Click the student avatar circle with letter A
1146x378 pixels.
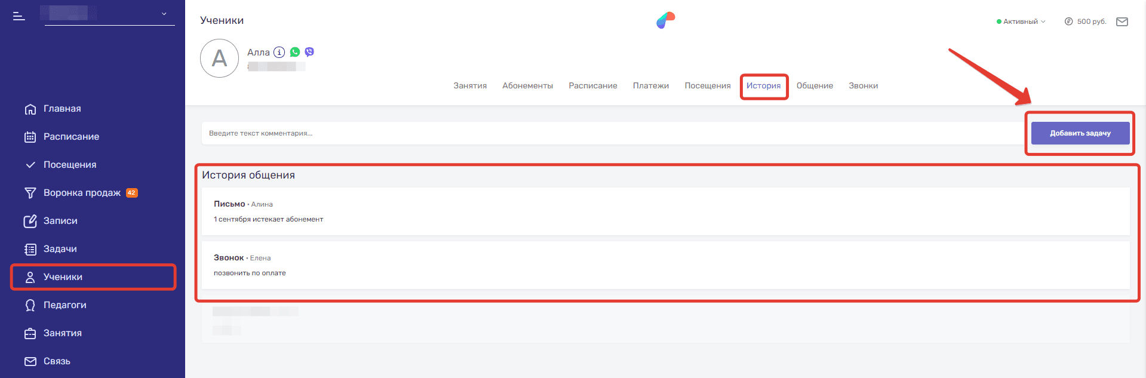(x=219, y=59)
